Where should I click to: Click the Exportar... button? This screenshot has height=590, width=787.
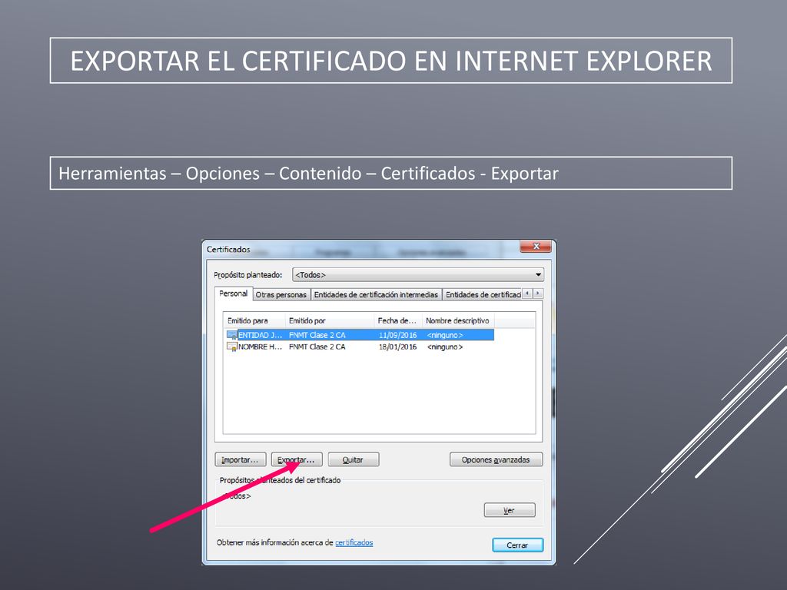[297, 459]
